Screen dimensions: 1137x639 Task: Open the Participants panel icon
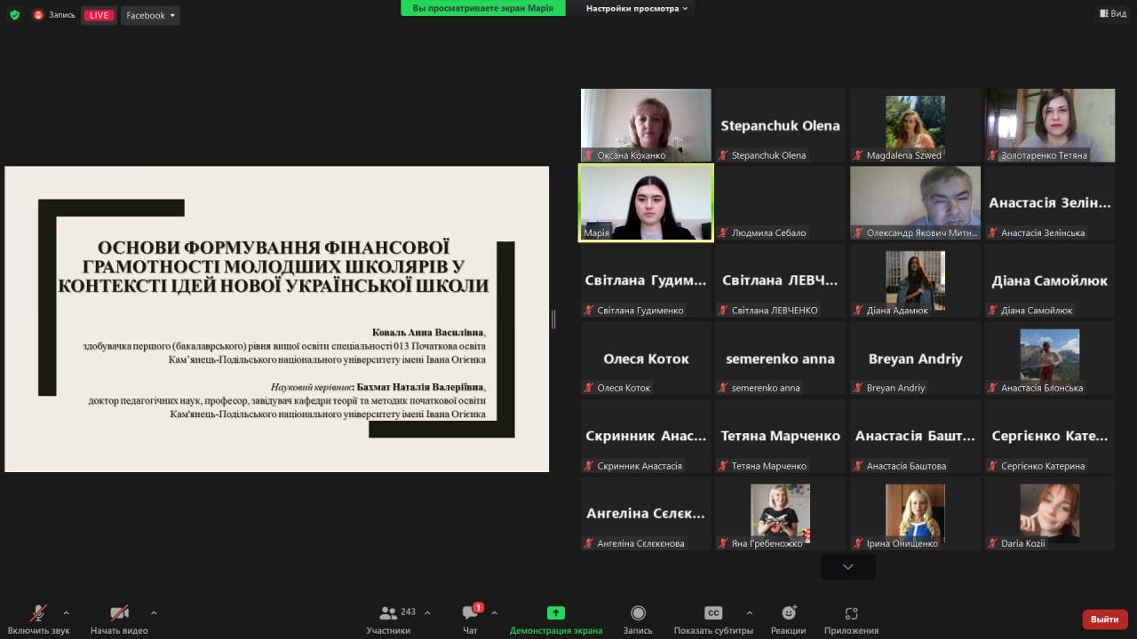pos(388,613)
